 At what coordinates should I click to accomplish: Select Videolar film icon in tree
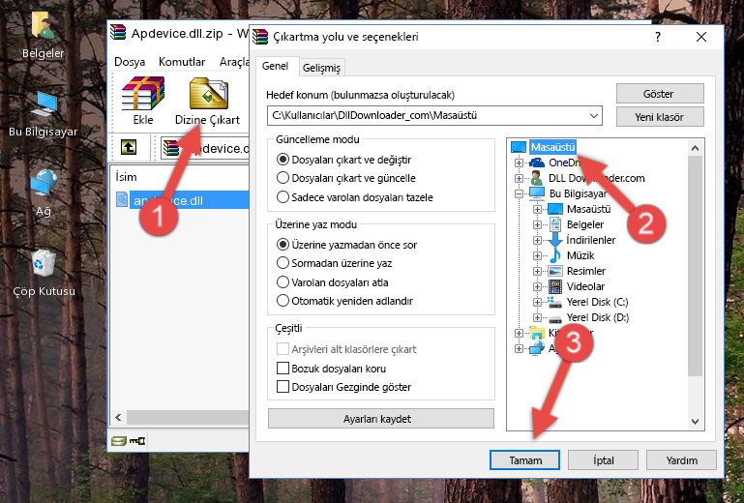point(554,286)
